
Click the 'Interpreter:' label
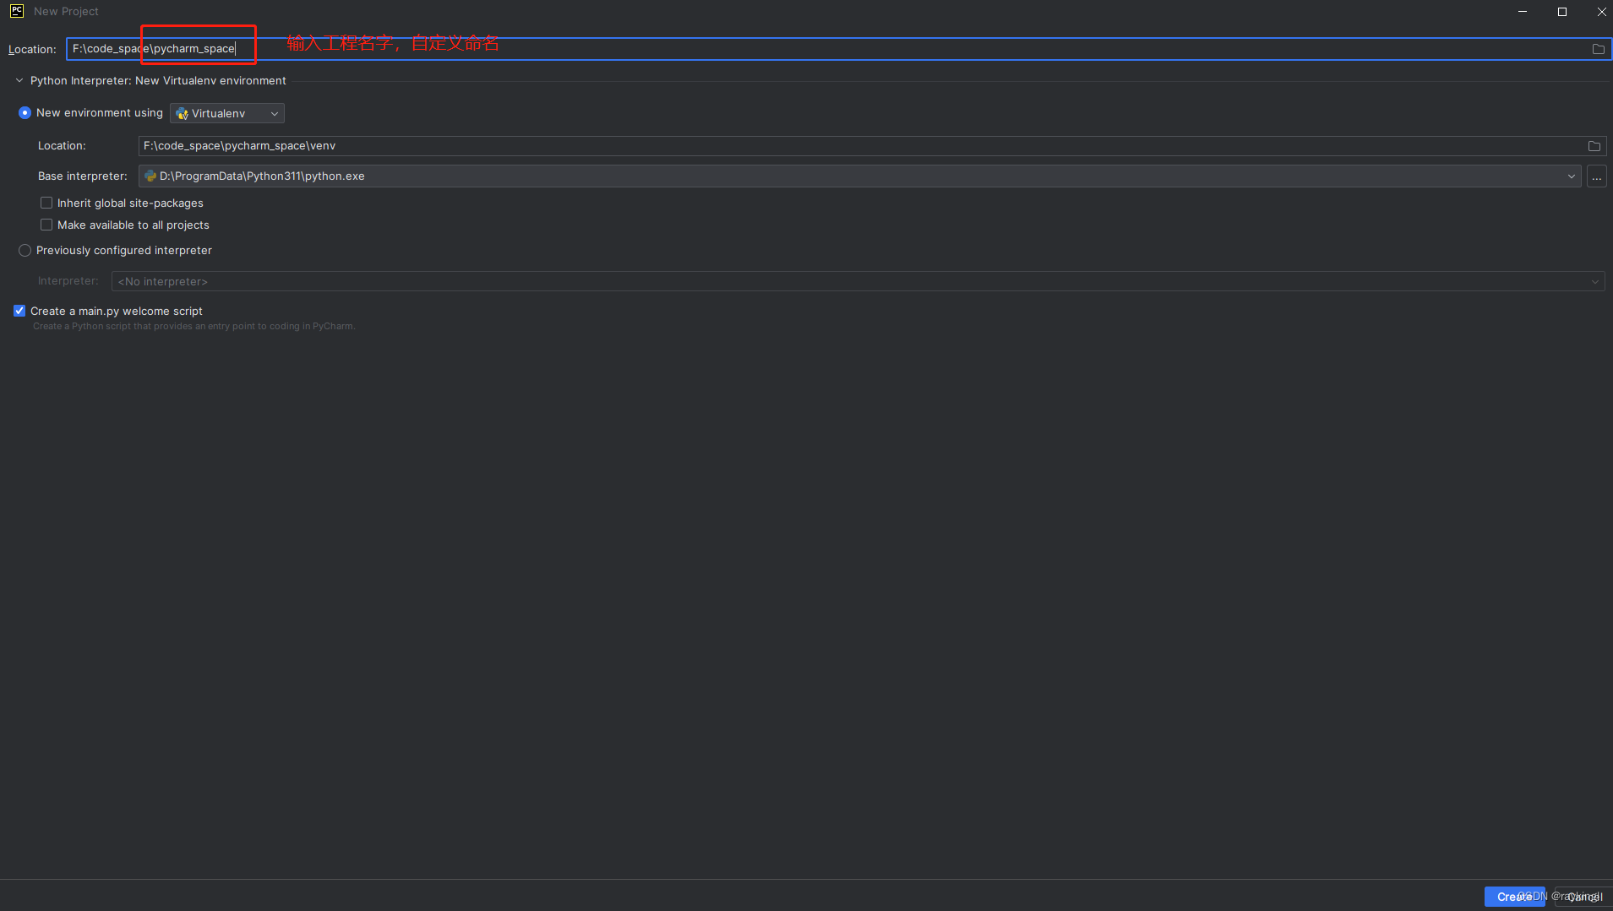click(68, 281)
